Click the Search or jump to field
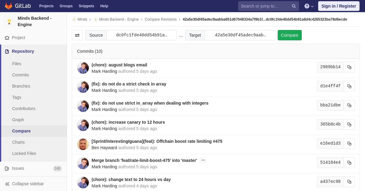The width and height of the screenshot is (365, 191). pyautogui.click(x=264, y=6)
